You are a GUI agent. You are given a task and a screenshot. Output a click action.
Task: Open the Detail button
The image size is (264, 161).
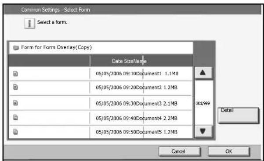[x=238, y=115]
